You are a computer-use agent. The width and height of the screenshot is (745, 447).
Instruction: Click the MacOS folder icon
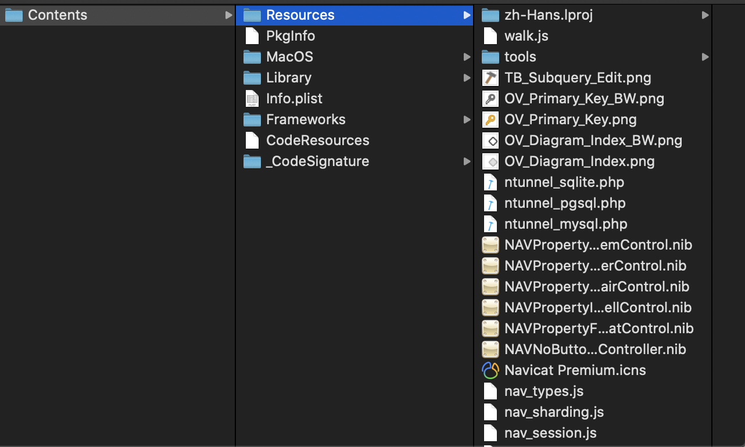pos(252,57)
